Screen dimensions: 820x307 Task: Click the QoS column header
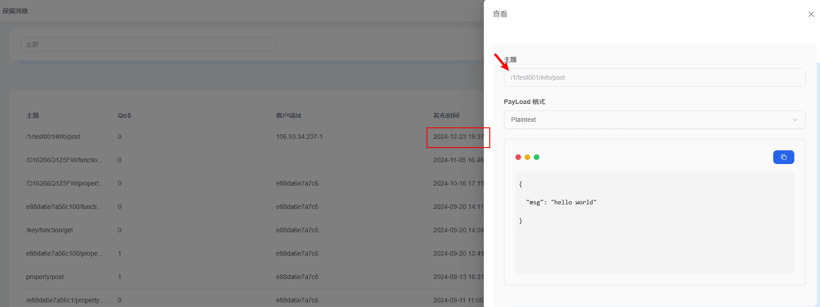pos(124,115)
